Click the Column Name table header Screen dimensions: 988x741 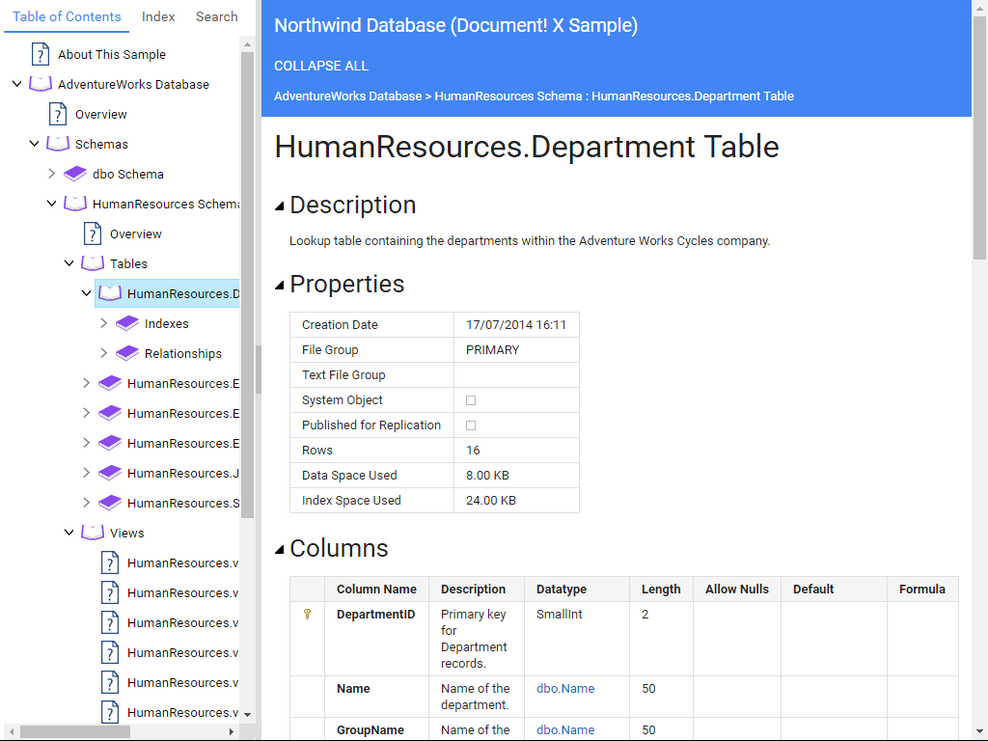(x=376, y=590)
